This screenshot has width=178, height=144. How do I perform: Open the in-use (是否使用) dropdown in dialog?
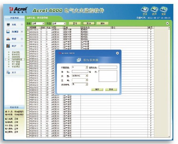(x=87, y=84)
